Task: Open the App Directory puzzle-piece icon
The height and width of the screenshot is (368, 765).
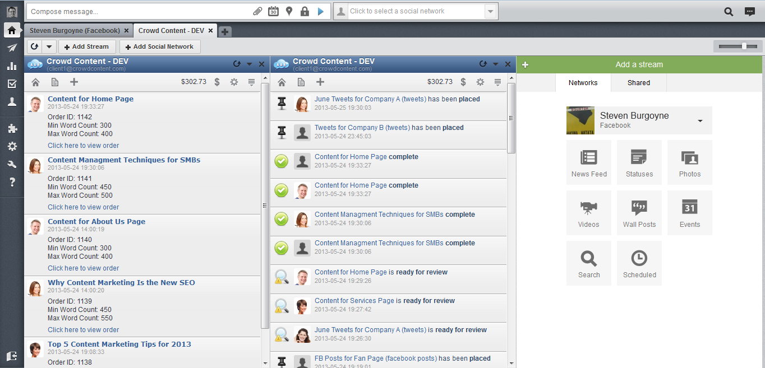Action: coord(12,128)
